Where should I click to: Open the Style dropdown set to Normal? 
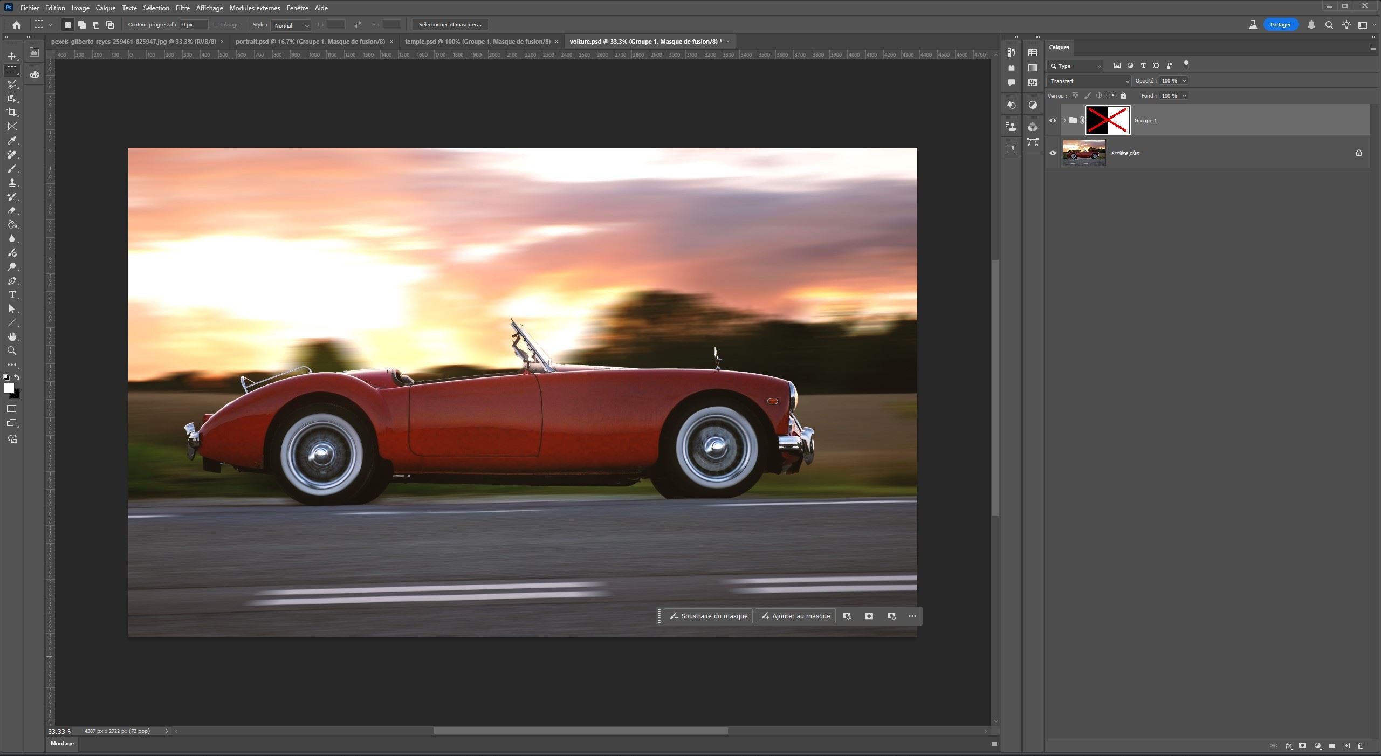(x=291, y=25)
